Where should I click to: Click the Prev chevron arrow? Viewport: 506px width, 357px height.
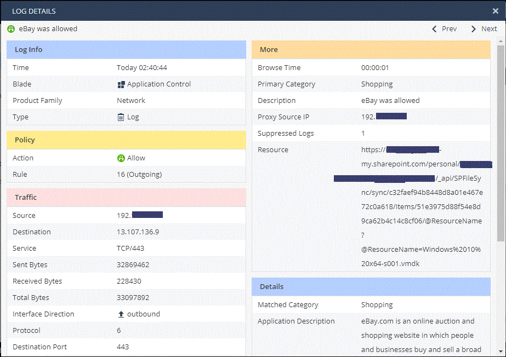(435, 29)
